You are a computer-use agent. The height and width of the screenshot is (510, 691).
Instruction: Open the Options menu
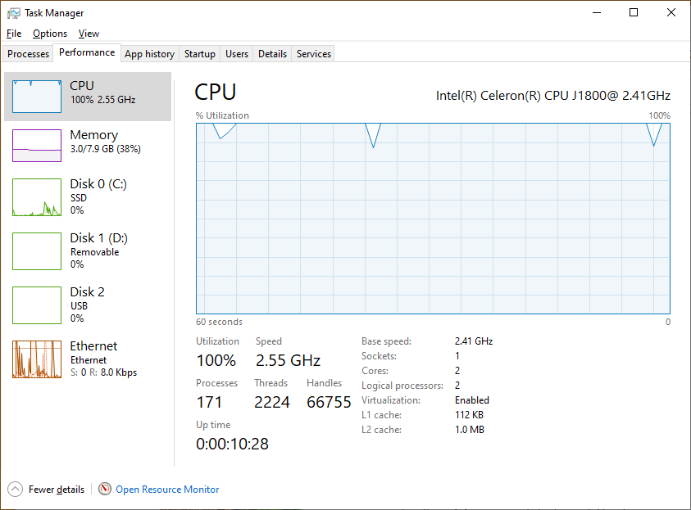coord(50,34)
